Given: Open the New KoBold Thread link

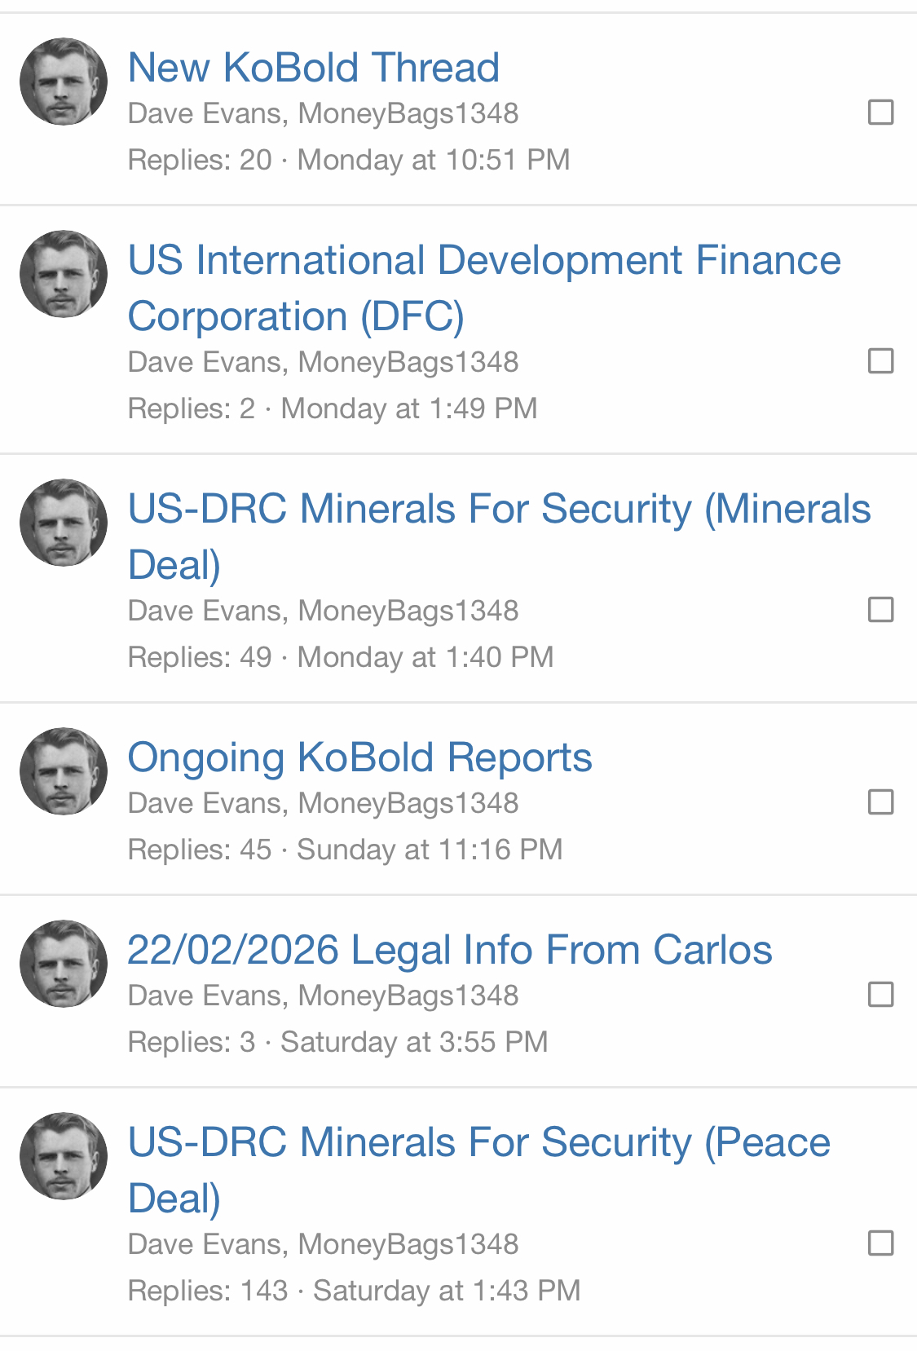Looking at the screenshot, I should 314,68.
